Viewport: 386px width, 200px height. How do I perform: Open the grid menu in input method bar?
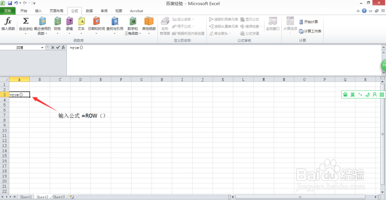382,94
